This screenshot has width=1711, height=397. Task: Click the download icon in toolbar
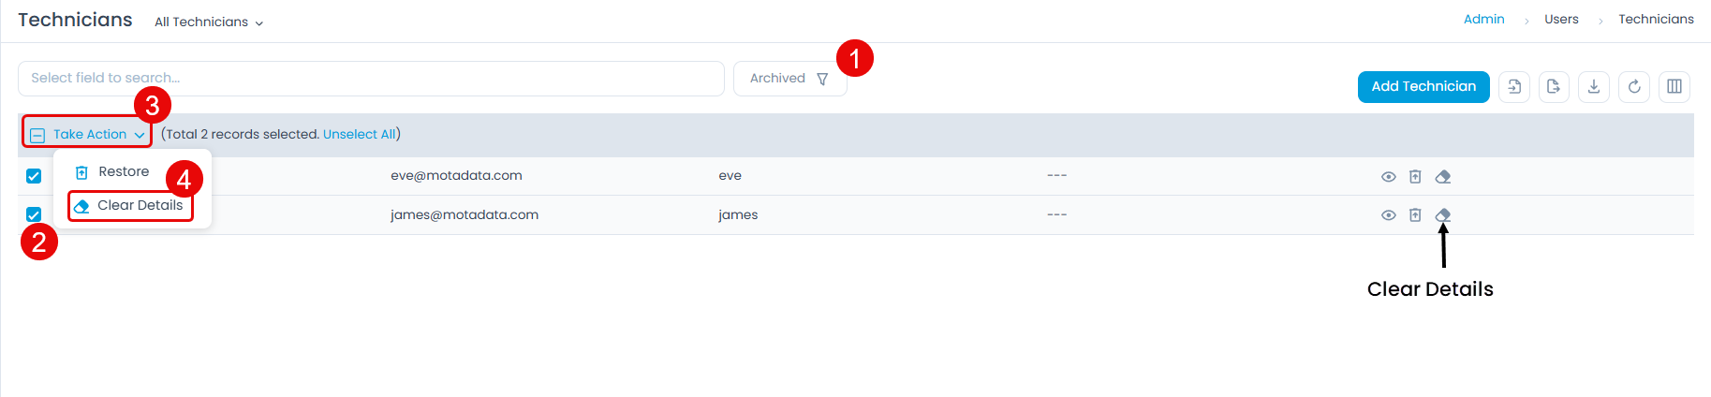click(x=1594, y=87)
